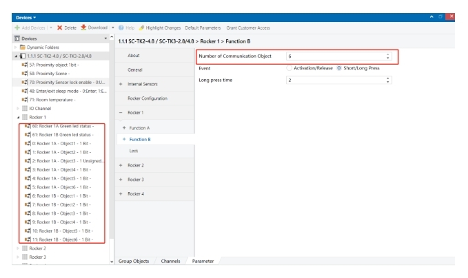The image size is (468, 278).
Task: Click the 1.1.1 SC-TK2-4.8 device icon
Action: point(14,55)
